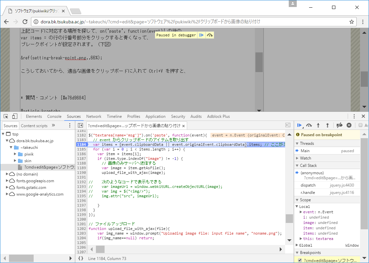Expand the event: n.Event local variable
This screenshot has height=263, width=369.
[x=301, y=212]
